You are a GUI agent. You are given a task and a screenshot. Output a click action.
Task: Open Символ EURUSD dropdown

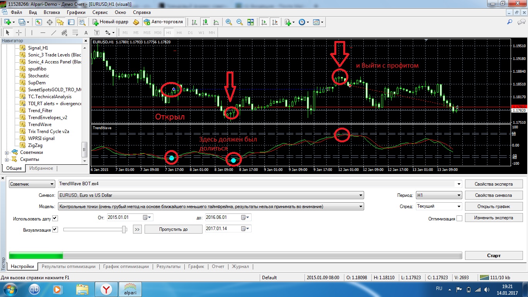point(211,195)
